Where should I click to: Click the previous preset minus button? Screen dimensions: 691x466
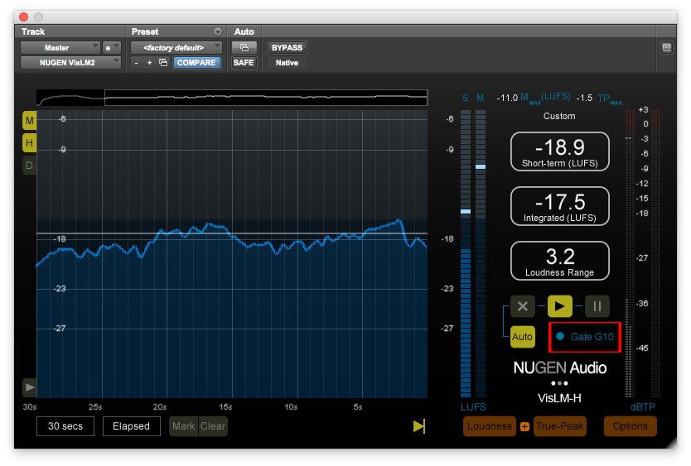pos(138,63)
